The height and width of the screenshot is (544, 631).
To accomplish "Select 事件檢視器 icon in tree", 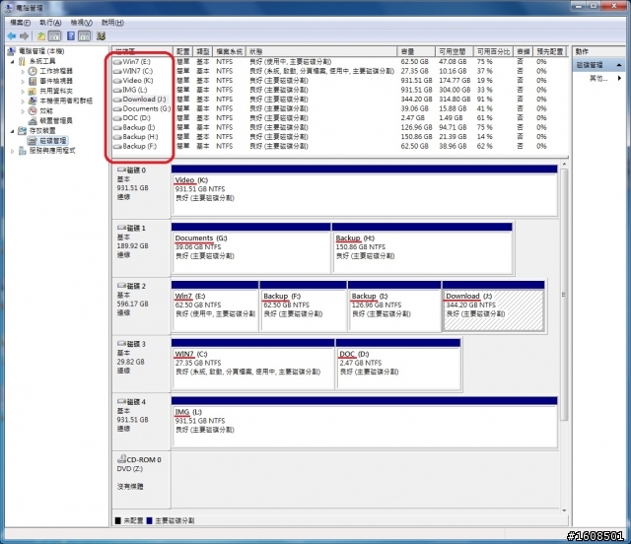I will (33, 81).
